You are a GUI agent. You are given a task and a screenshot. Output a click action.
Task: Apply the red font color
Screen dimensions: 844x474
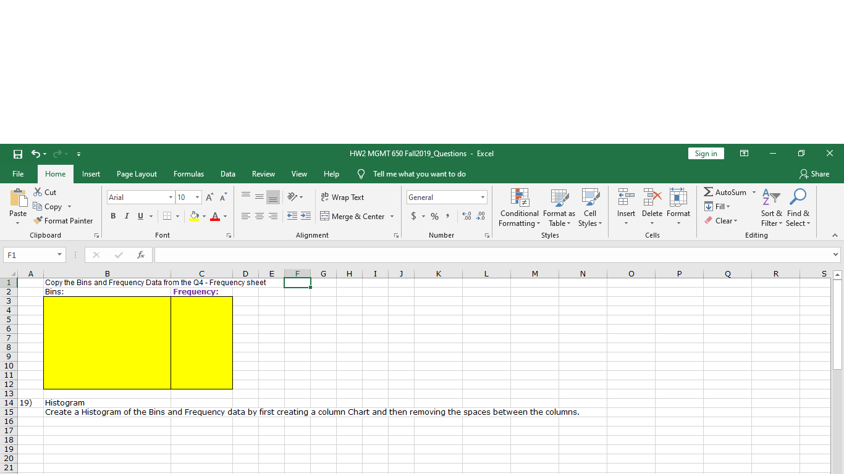(x=215, y=216)
